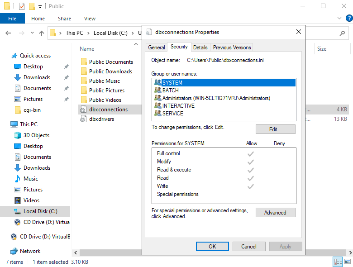Switch to the Details tab
The height and width of the screenshot is (267, 353).
click(x=200, y=47)
